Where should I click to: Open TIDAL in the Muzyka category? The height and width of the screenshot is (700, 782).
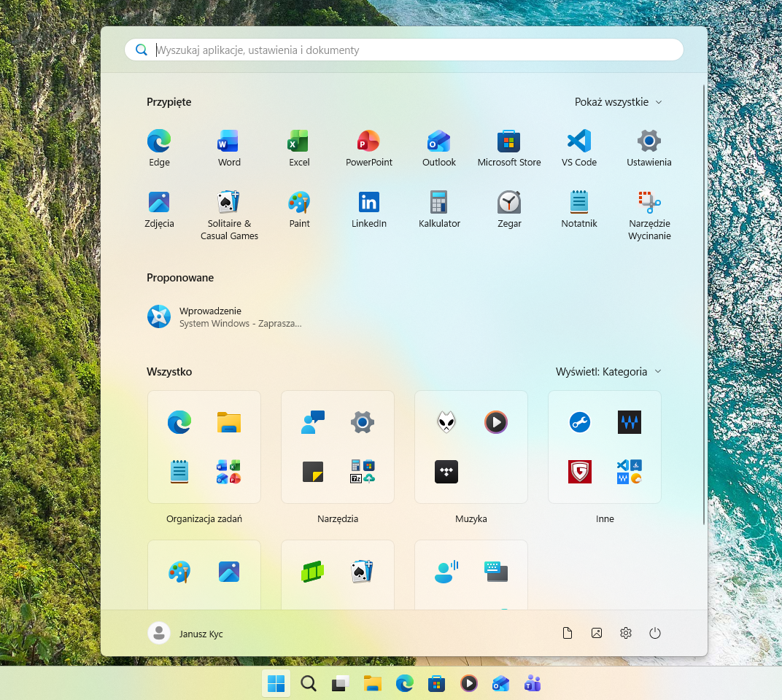(446, 472)
